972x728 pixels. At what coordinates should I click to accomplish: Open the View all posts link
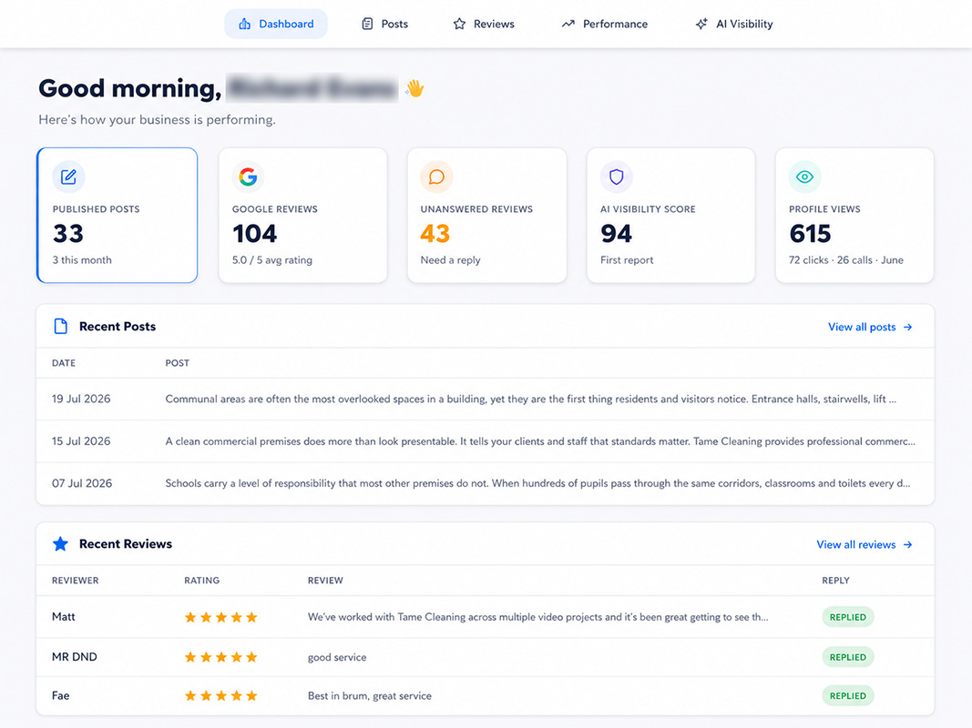pyautogui.click(x=870, y=327)
